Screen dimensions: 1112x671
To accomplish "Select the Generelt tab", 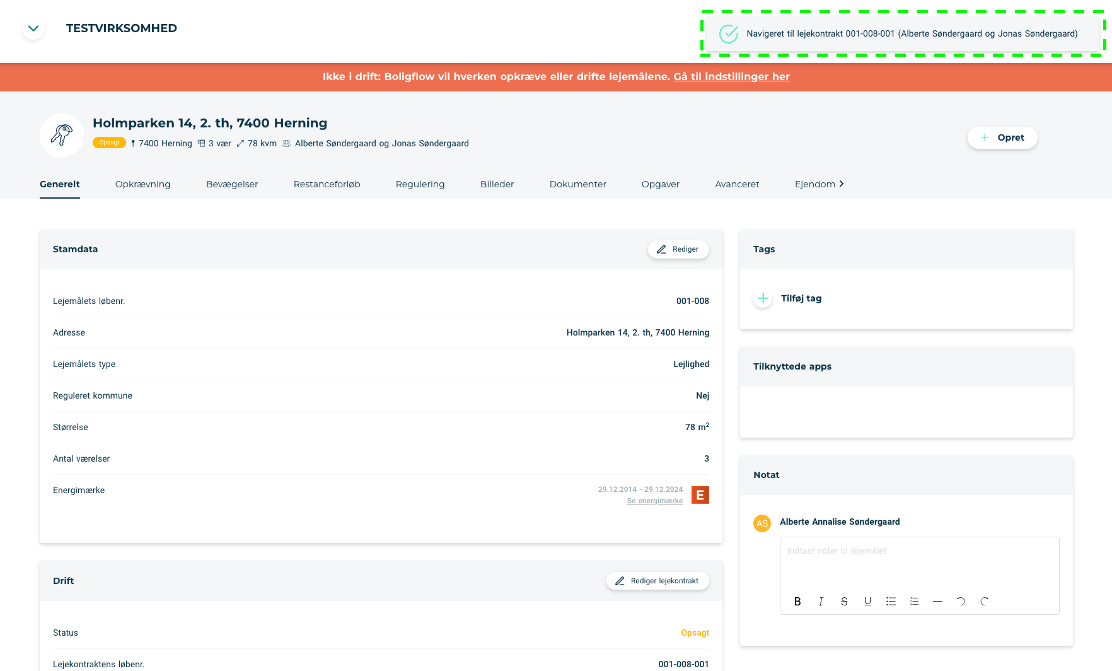I will [x=60, y=184].
